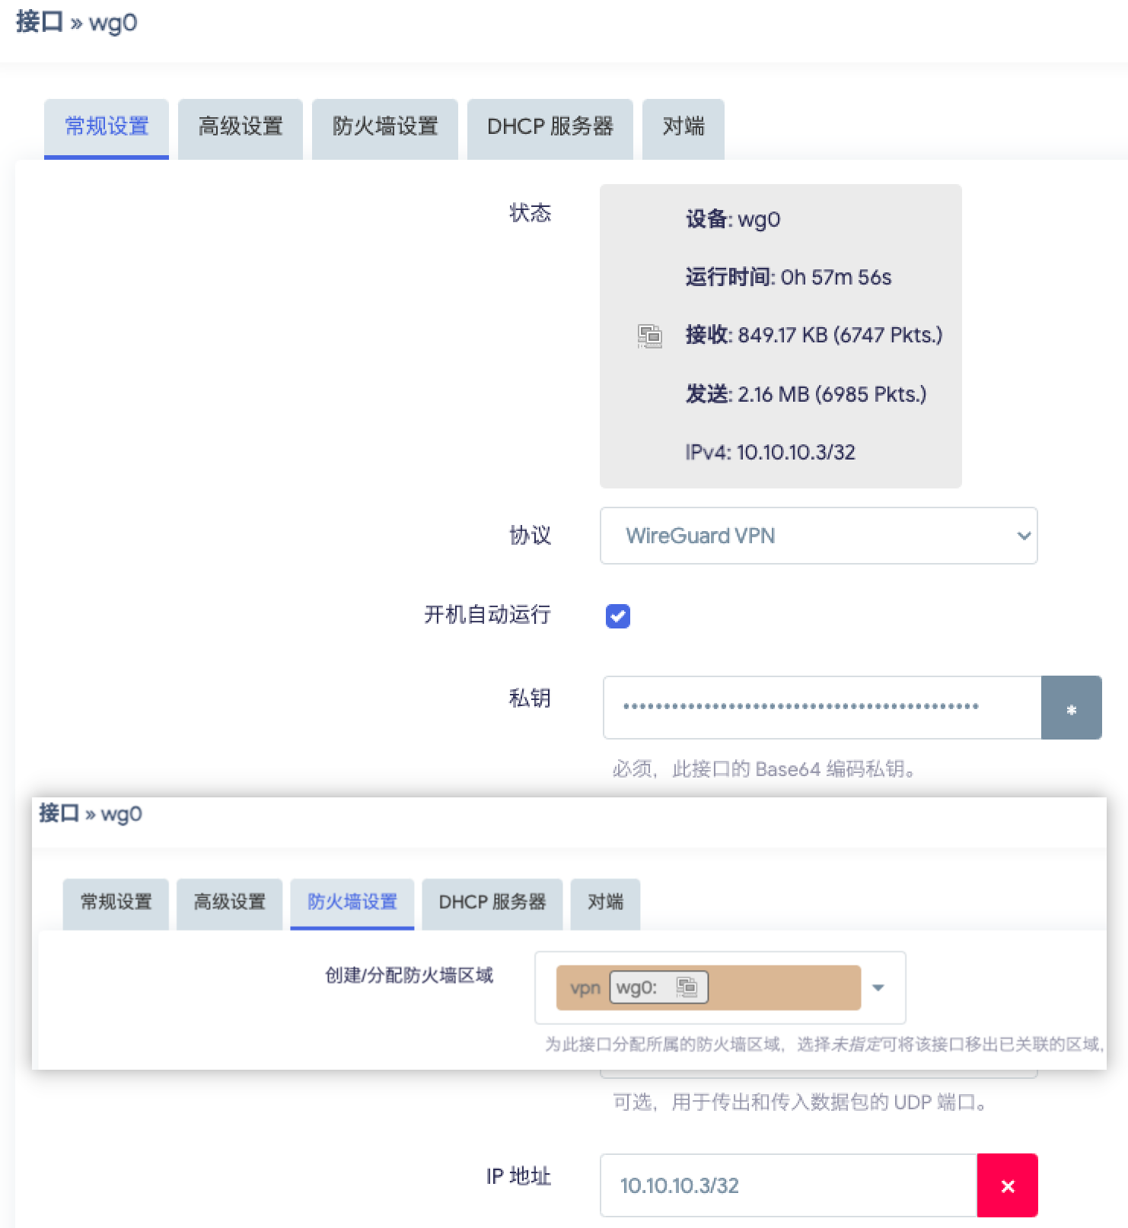Click the IP 地址 field with 10.10.10.3/32

click(x=788, y=1185)
